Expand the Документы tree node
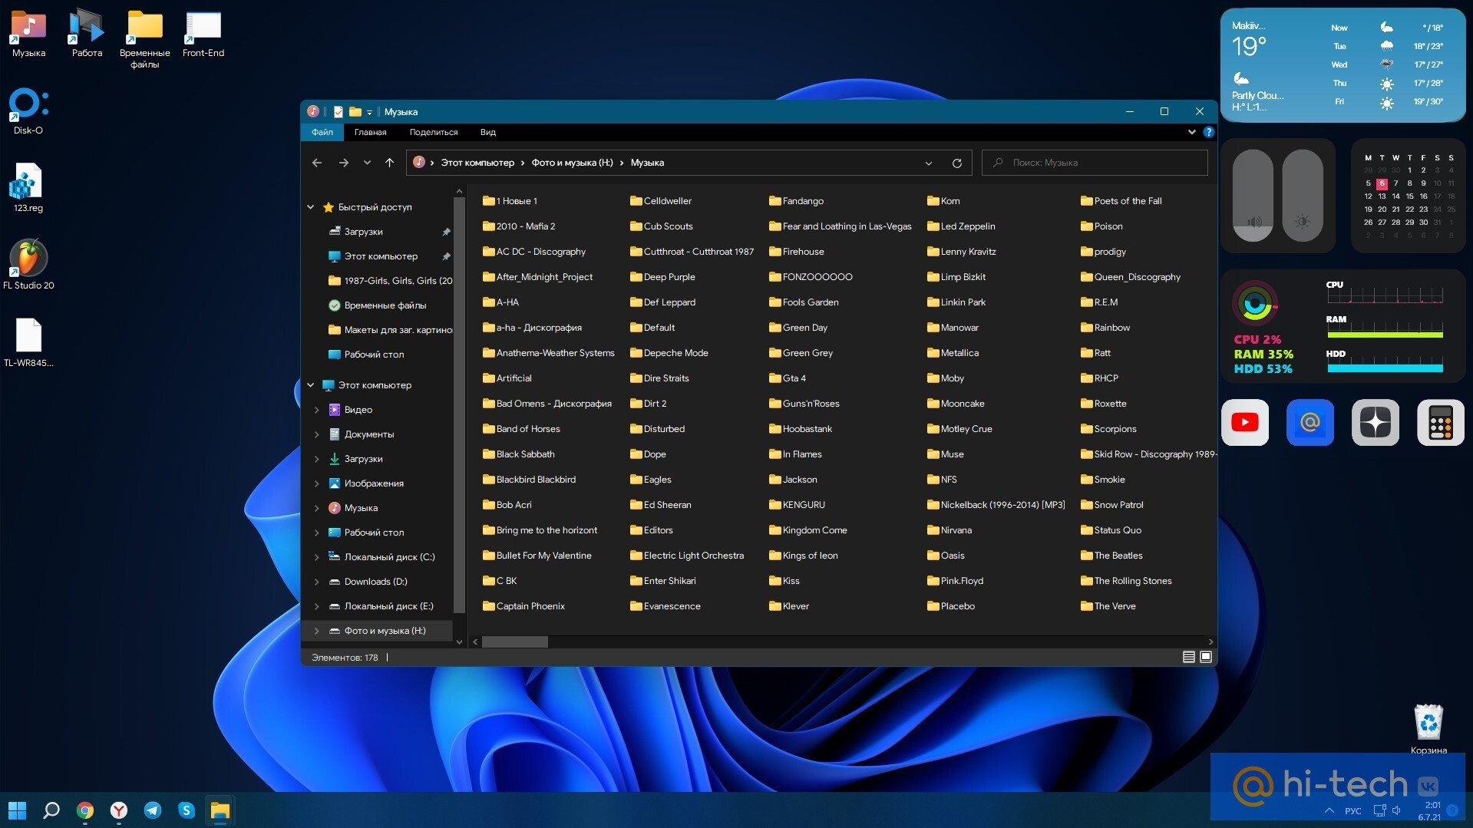This screenshot has width=1473, height=828. click(x=316, y=434)
